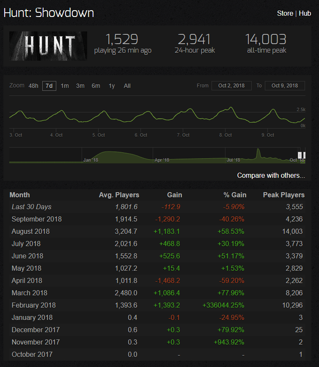Open the Hub link
Screen dimensions: 319x367
pyautogui.click(x=305, y=13)
